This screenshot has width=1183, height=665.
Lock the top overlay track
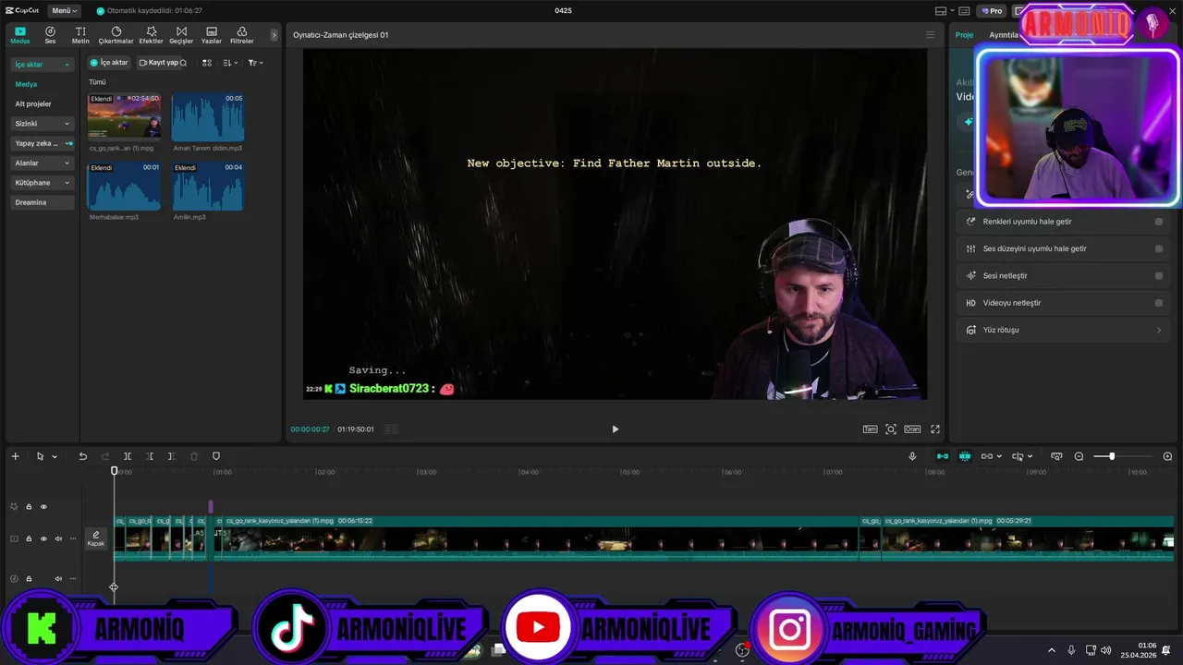29,506
